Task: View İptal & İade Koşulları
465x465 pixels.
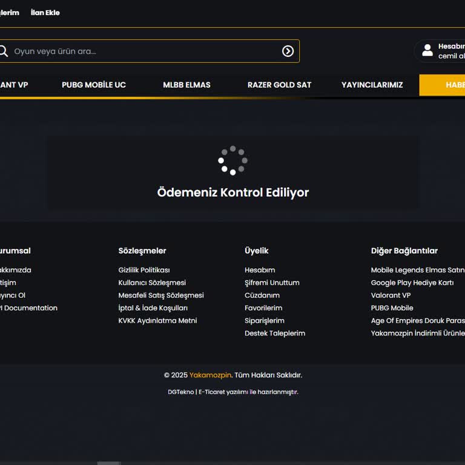Action: [153, 308]
